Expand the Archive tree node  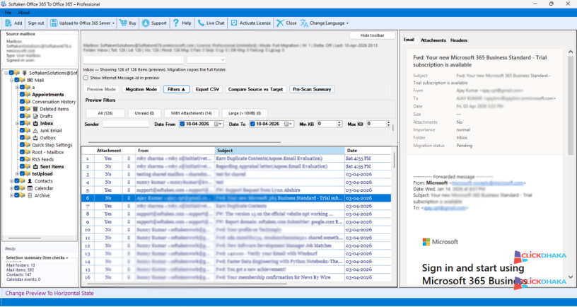pyautogui.click(x=12, y=195)
